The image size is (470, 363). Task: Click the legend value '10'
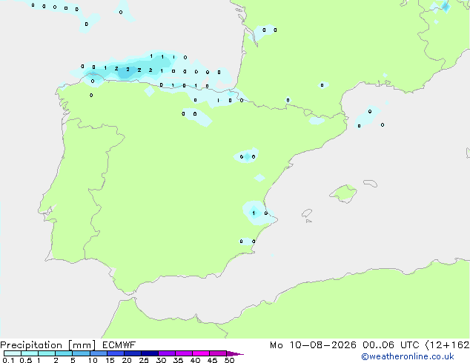93,360
